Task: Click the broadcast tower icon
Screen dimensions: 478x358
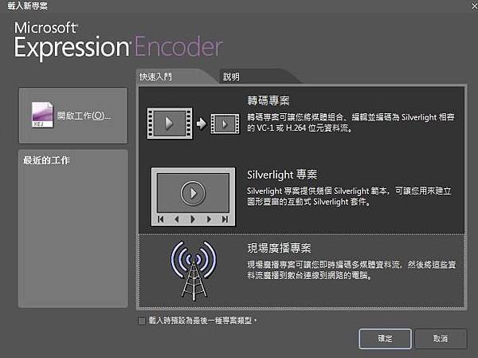Action: coord(194,270)
